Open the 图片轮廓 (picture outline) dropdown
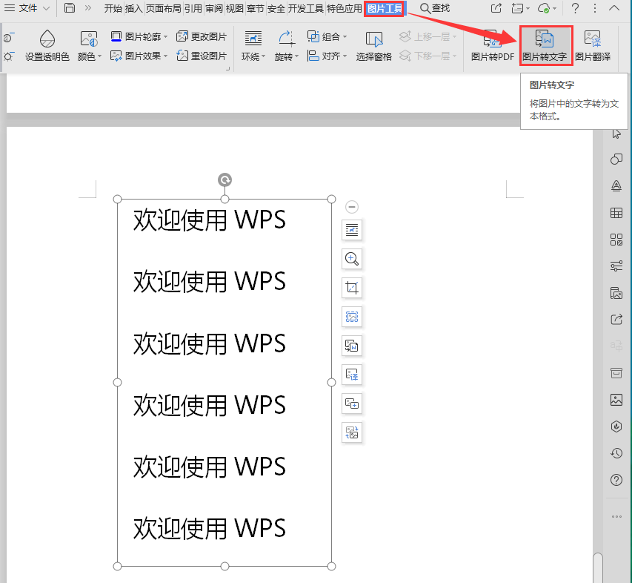This screenshot has height=583, width=632. click(x=139, y=36)
